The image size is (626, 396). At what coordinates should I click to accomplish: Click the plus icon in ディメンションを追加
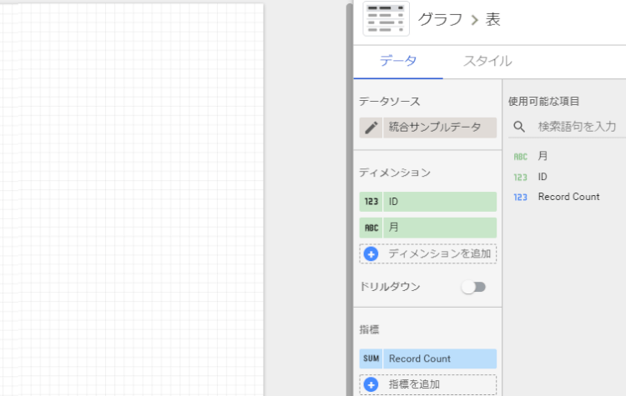click(x=371, y=253)
